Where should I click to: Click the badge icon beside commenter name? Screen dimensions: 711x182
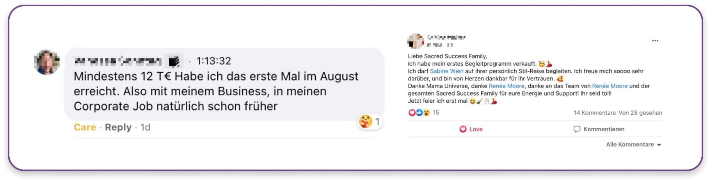click(174, 61)
